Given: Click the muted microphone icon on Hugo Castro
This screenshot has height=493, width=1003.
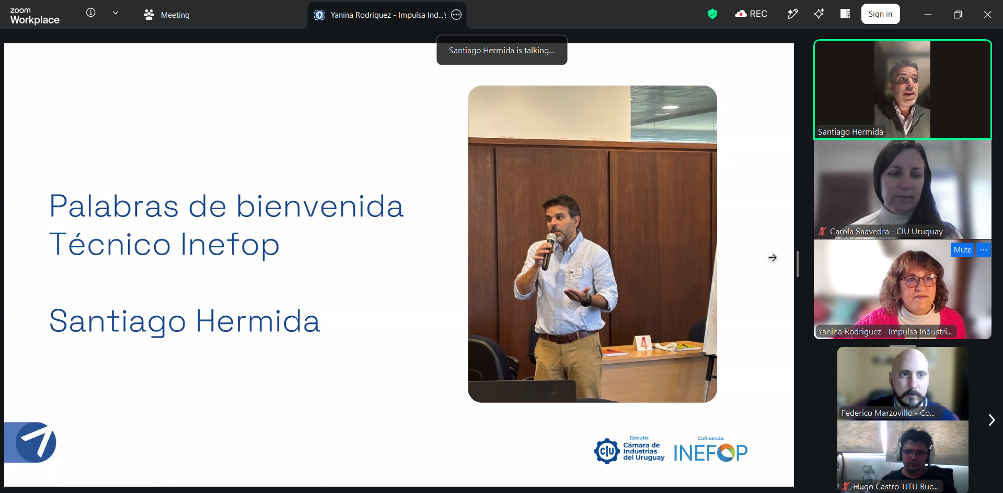Looking at the screenshot, I should pyautogui.click(x=846, y=486).
